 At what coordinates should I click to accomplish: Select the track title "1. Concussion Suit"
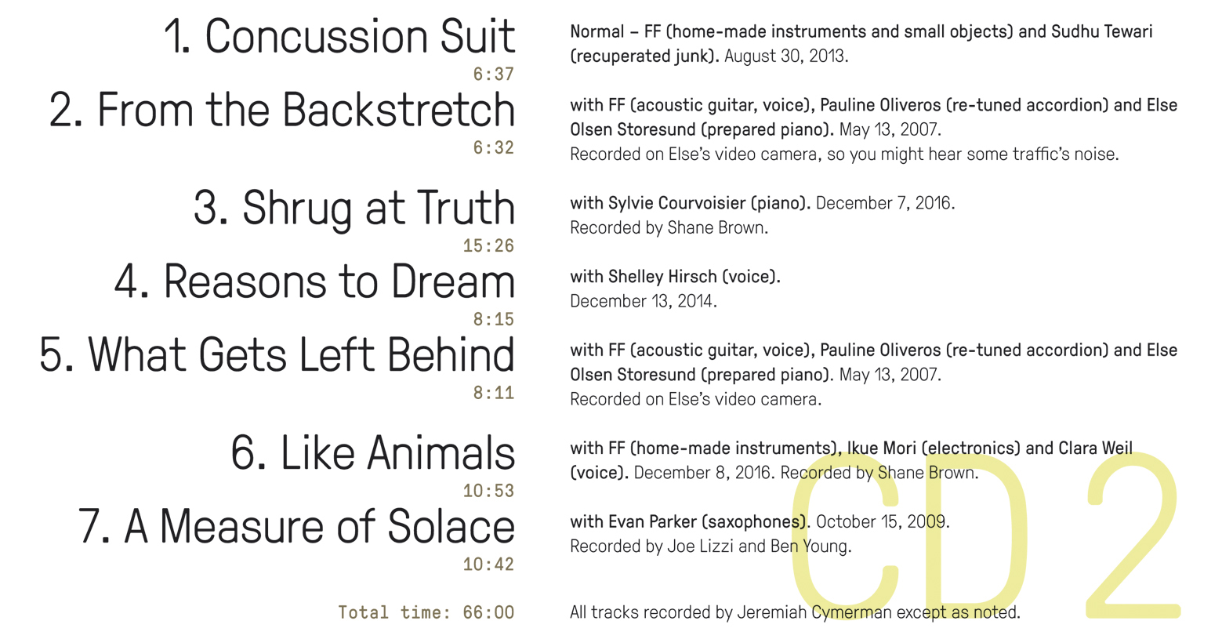point(339,36)
